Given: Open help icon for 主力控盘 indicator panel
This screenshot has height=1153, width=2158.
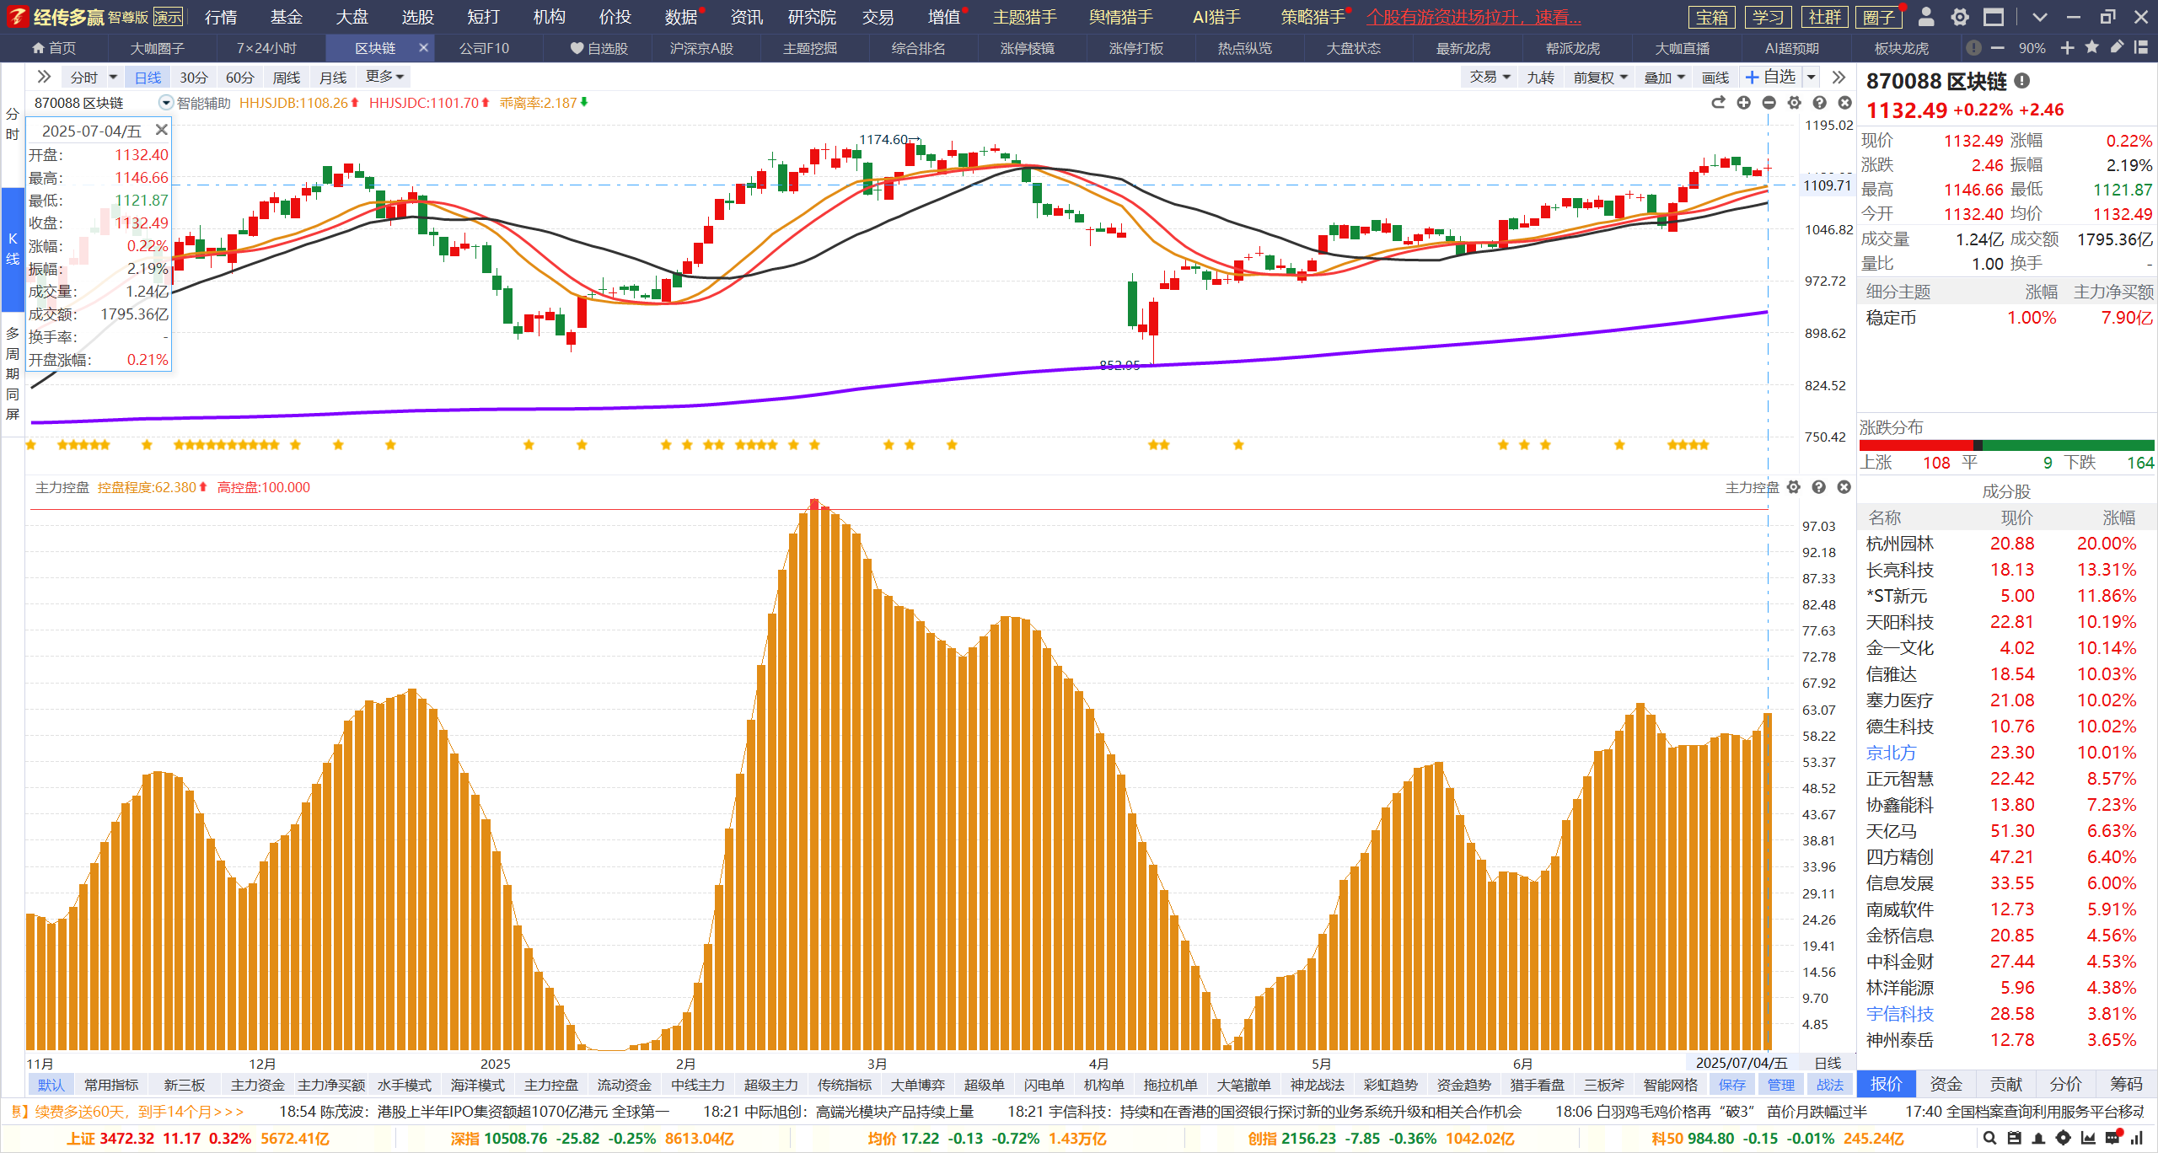Looking at the screenshot, I should (1818, 487).
